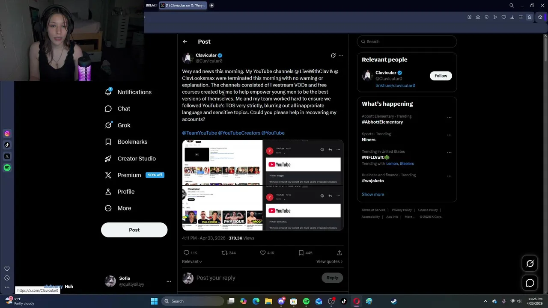Open Notifications in X sidebar

click(128, 92)
